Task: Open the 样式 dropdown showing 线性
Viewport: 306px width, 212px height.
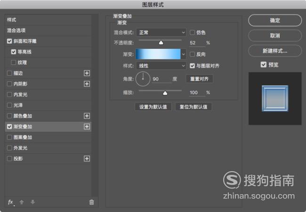Action: (x=161, y=66)
